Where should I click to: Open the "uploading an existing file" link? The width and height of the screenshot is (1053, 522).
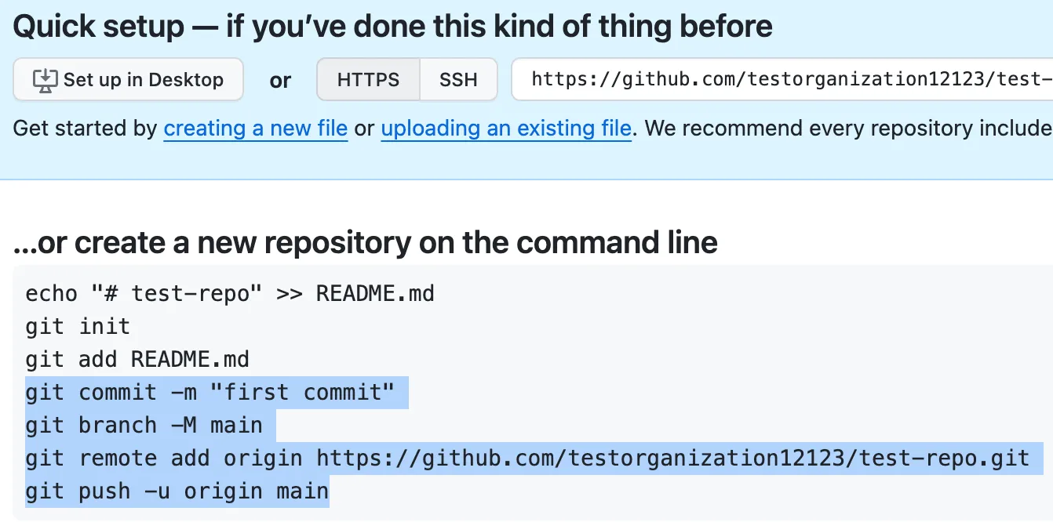506,128
